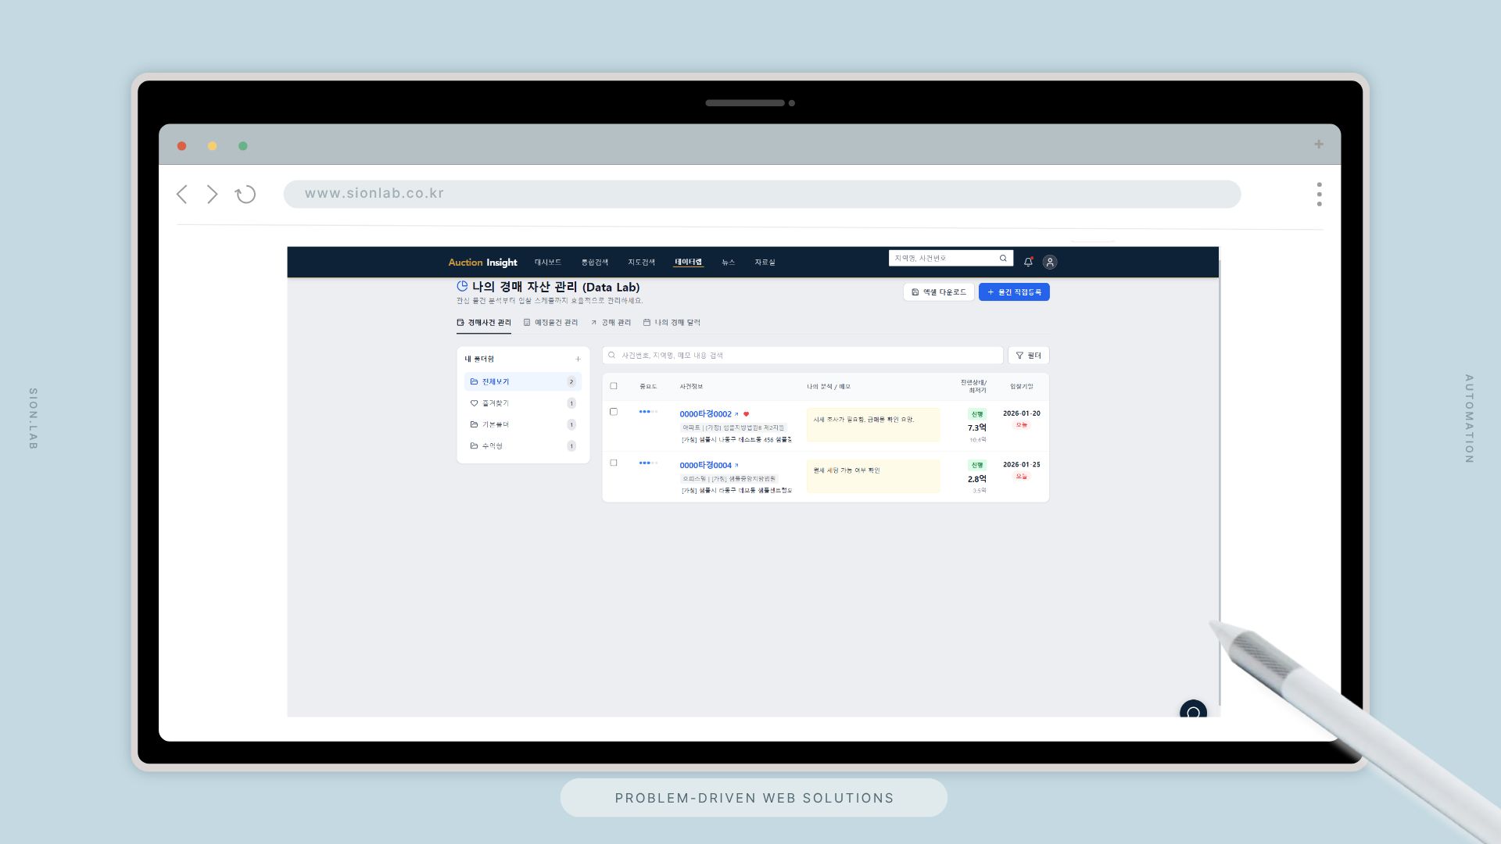
Task: Click the browser three-dot menu icon
Action: tap(1319, 195)
